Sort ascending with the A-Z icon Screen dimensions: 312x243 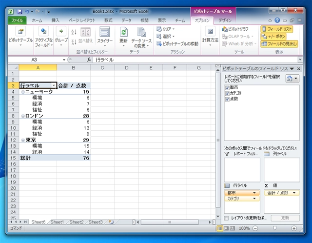tap(74, 32)
